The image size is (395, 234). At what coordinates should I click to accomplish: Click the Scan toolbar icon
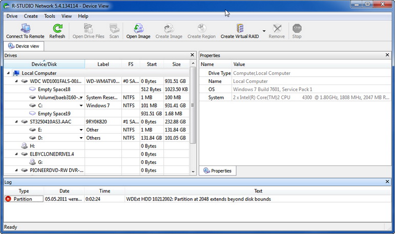coord(114,29)
